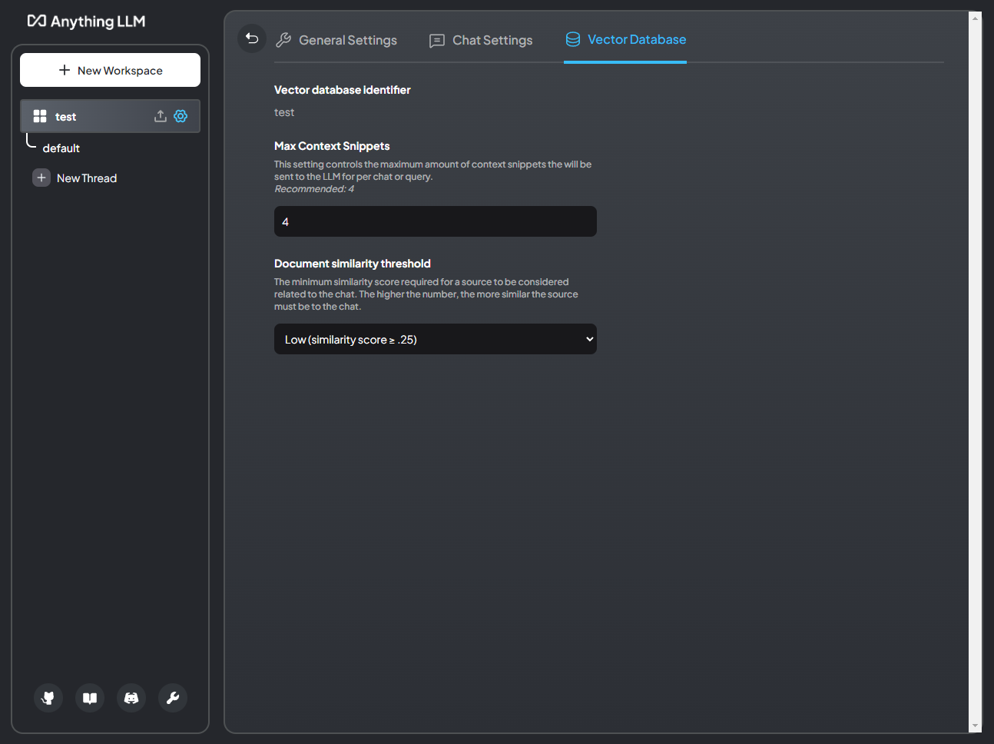Click the General Settings wrench icon
This screenshot has height=744, width=994.
[x=283, y=40]
